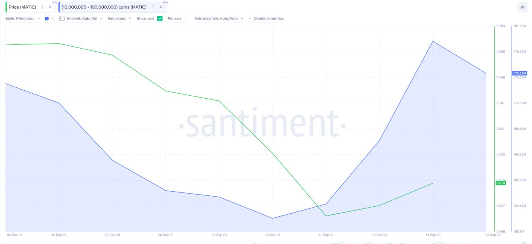The height and width of the screenshot is (244, 532).
Task: Expand Axis max/min: Auto/Auto settings
Action: click(x=218, y=19)
